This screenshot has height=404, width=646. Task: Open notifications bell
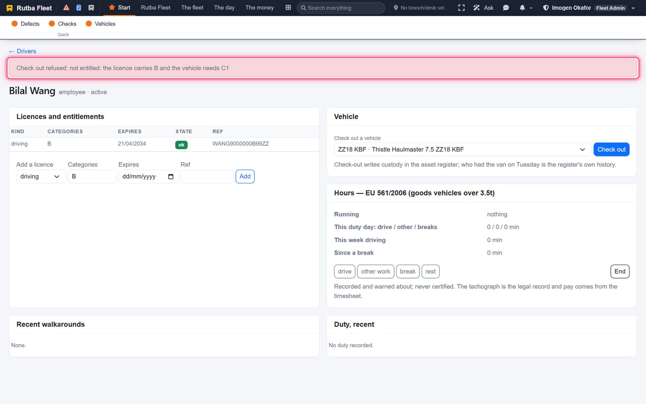[x=522, y=8]
